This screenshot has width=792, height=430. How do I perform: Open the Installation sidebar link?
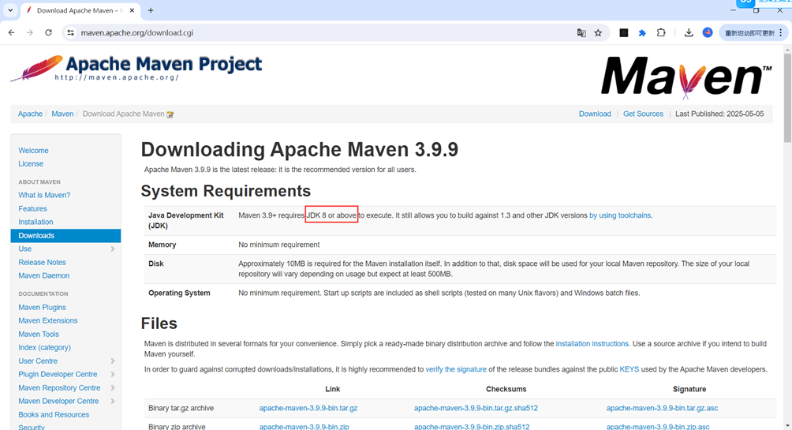[x=35, y=222]
